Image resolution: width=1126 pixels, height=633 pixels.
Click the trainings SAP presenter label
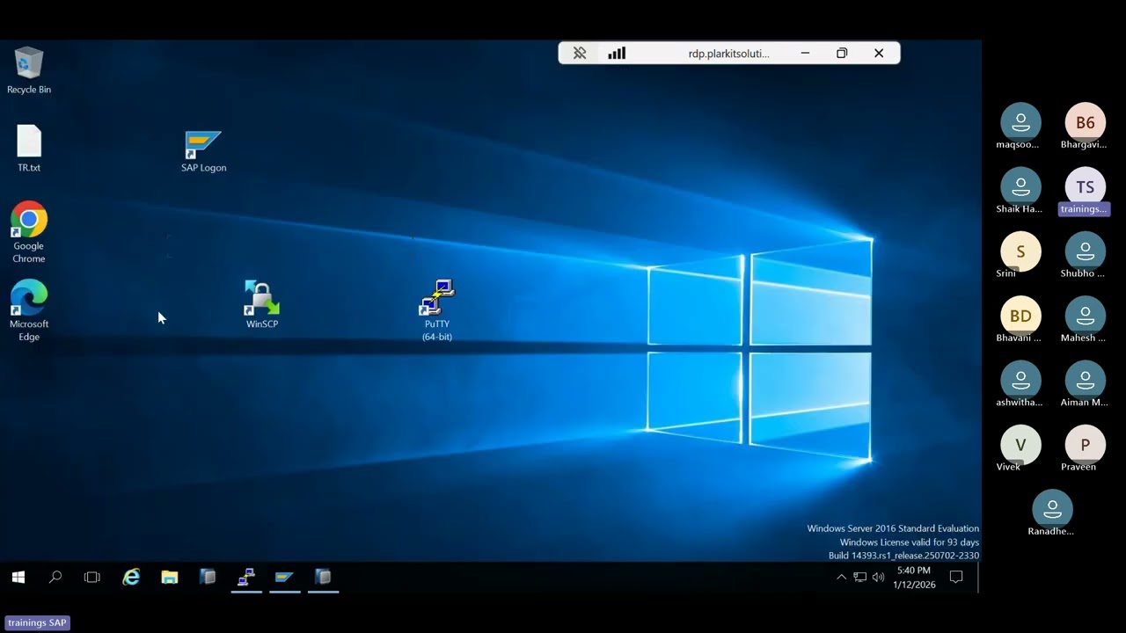(37, 622)
